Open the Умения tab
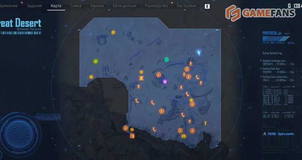The height and width of the screenshot is (160, 302). (x=97, y=6)
